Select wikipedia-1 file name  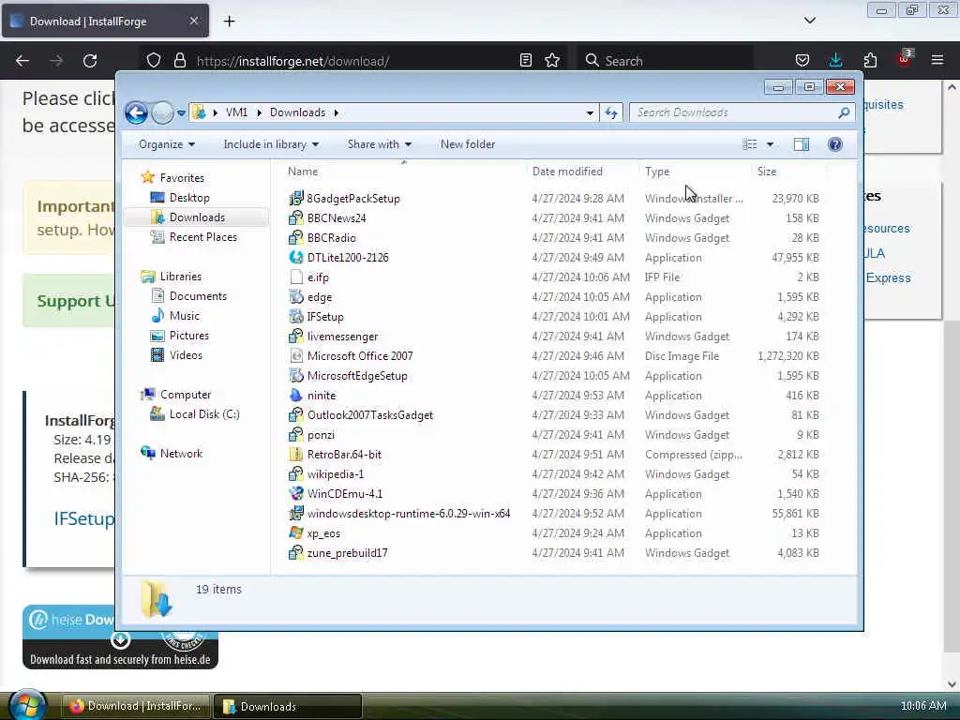click(336, 473)
